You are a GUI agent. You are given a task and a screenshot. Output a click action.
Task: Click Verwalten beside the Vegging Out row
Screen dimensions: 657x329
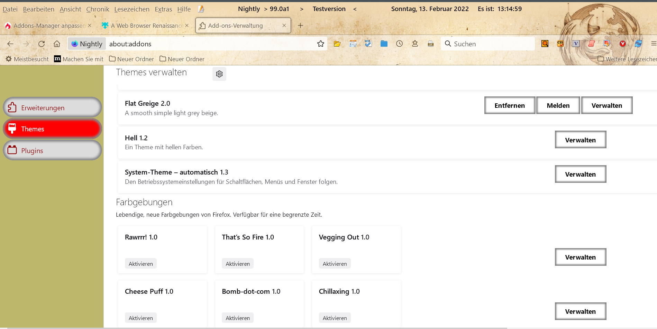[581, 257]
